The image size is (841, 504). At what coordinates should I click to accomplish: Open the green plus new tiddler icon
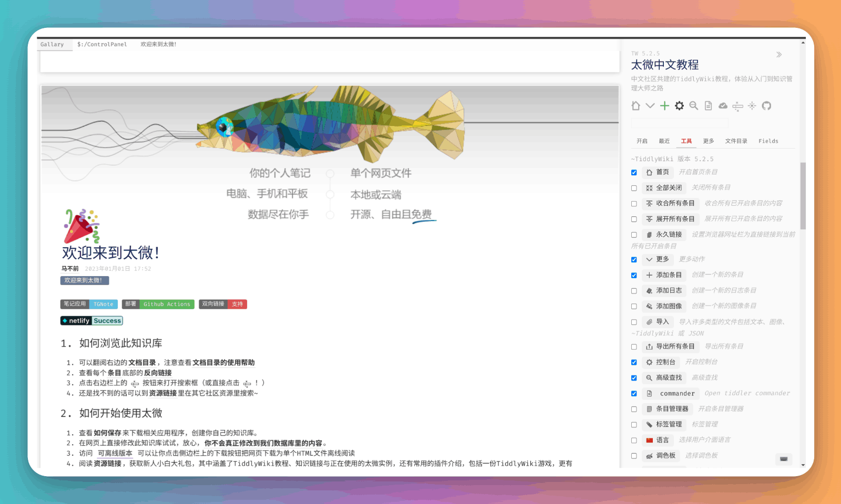click(x=664, y=106)
